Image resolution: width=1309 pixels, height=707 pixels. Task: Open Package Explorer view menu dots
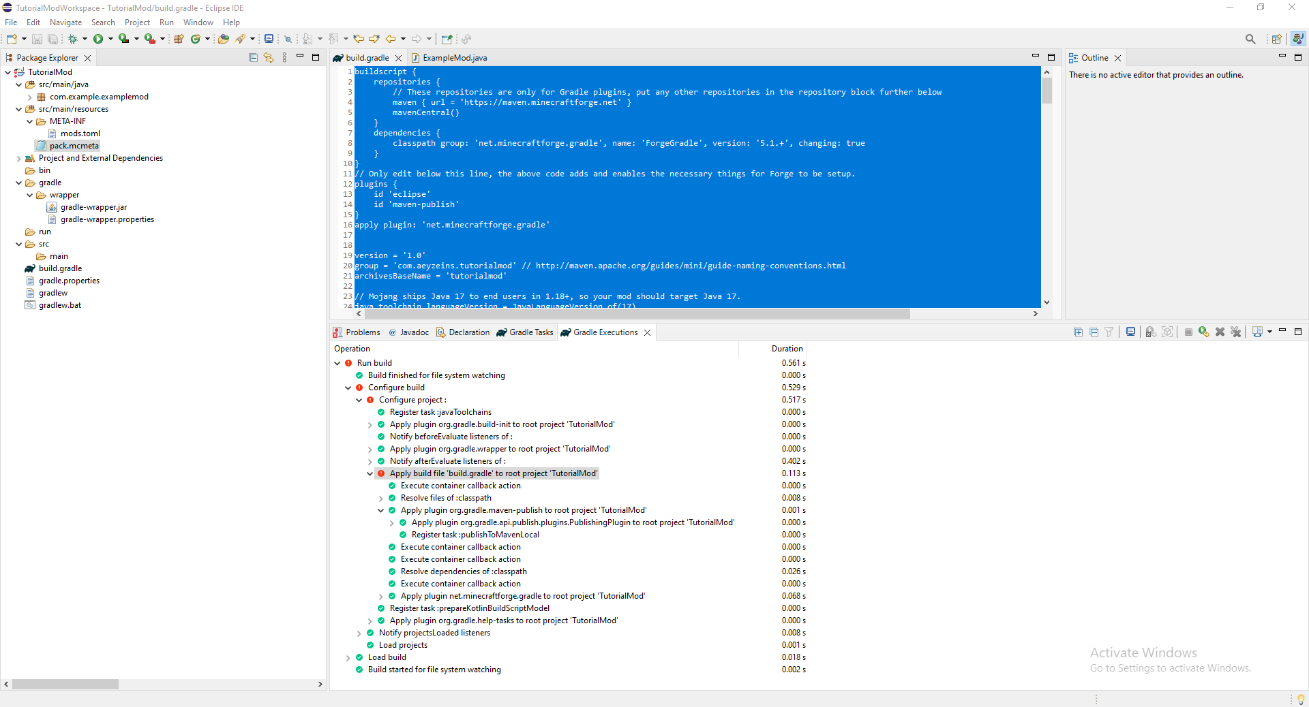284,58
